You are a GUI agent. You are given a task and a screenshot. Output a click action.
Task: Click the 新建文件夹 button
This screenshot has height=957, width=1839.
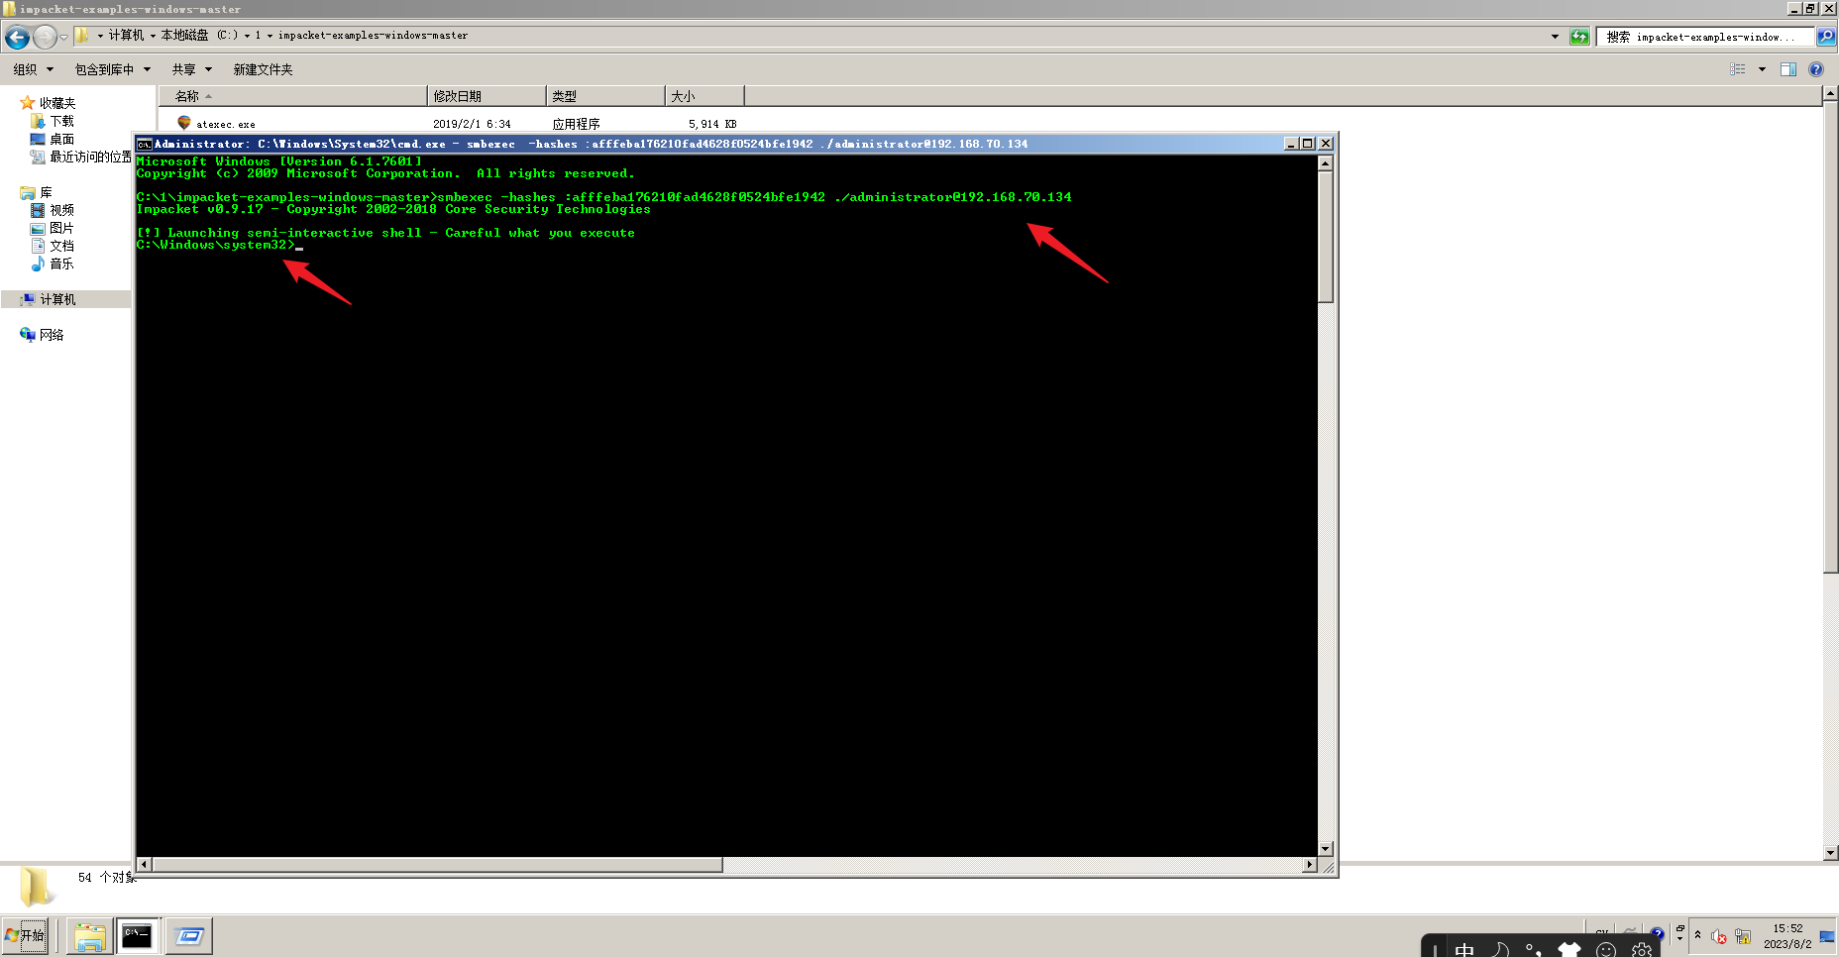click(x=262, y=68)
